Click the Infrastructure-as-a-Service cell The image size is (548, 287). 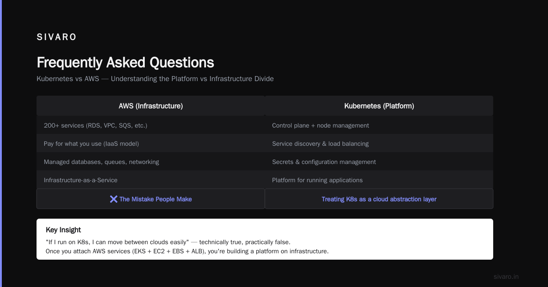(x=151, y=180)
